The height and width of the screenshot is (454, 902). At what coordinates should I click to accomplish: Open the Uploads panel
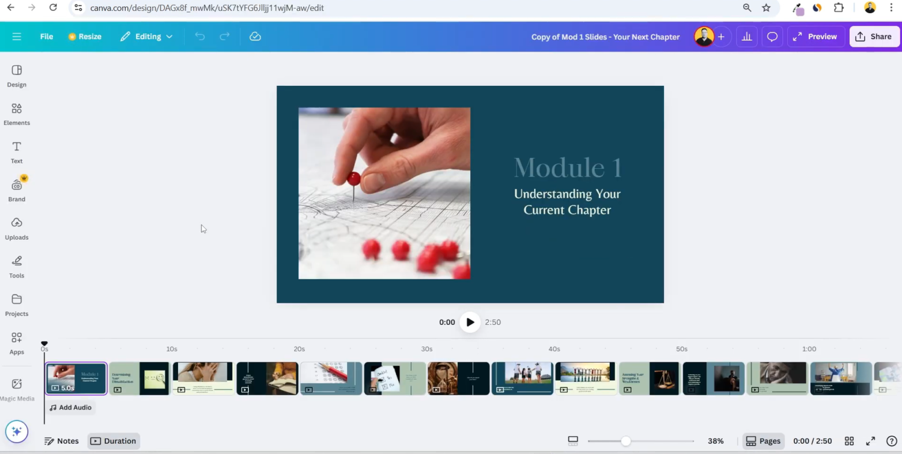16,228
